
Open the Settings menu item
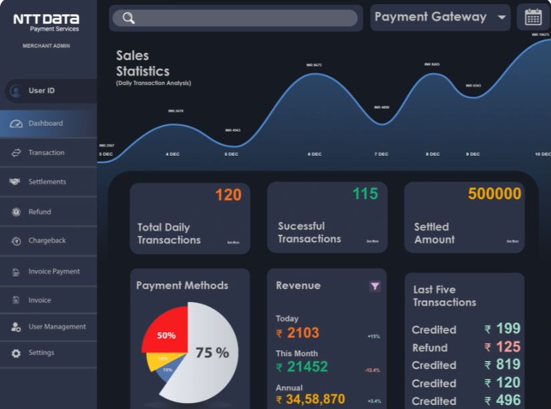pos(49,353)
